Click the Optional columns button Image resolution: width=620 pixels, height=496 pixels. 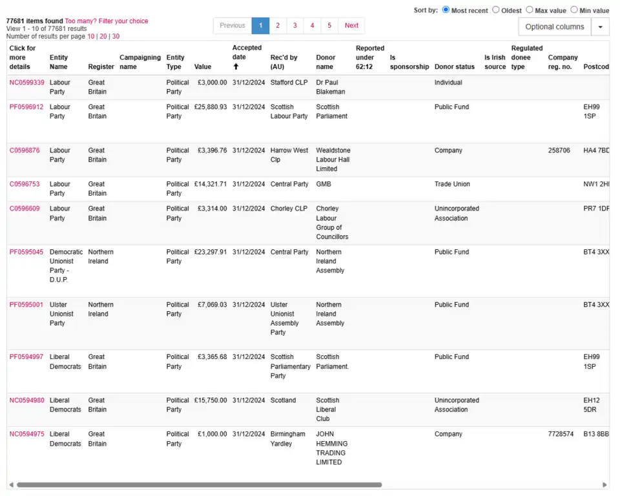coord(554,26)
